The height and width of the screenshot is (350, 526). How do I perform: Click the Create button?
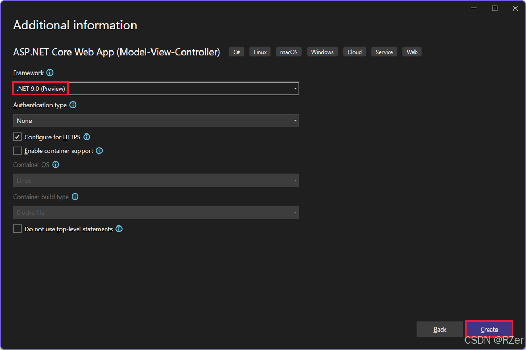[x=489, y=329]
